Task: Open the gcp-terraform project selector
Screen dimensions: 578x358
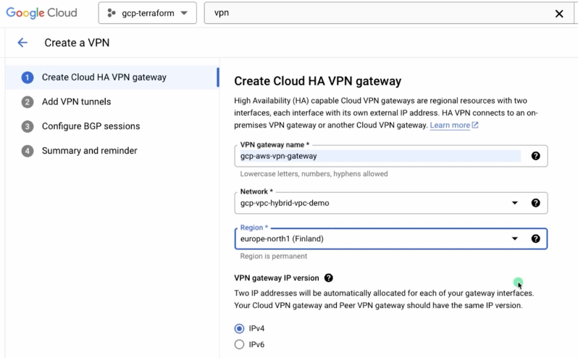Action: (148, 13)
